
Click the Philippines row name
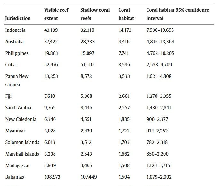pyautogui.click(x=17, y=53)
